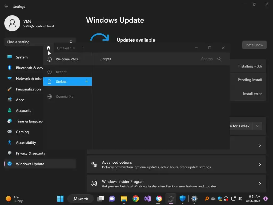Open Windows Security shield in taskbar
Screen dimensions: 273x205
coord(182,199)
